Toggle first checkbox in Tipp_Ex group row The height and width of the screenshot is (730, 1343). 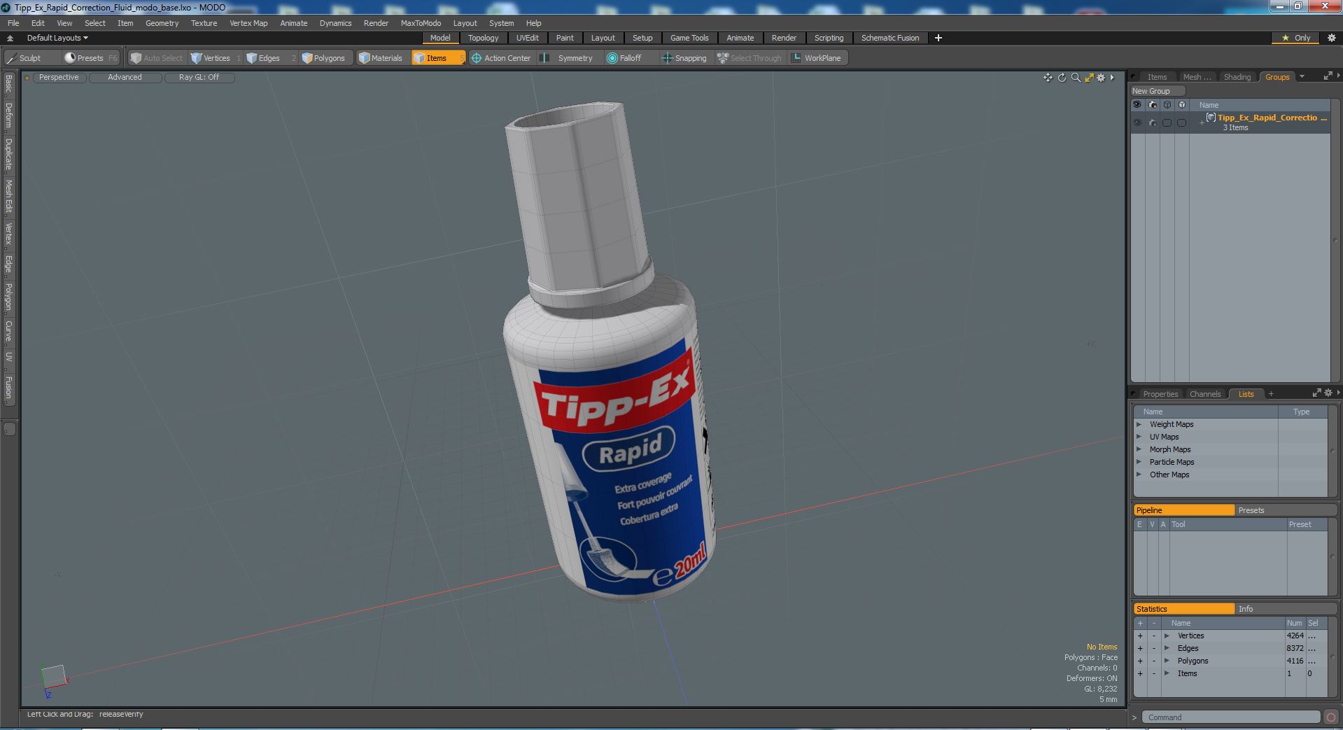1167,122
